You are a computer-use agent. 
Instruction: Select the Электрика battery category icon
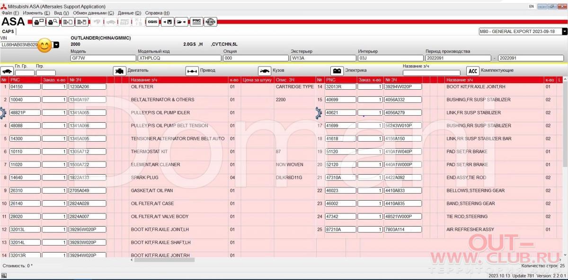pos(337,71)
